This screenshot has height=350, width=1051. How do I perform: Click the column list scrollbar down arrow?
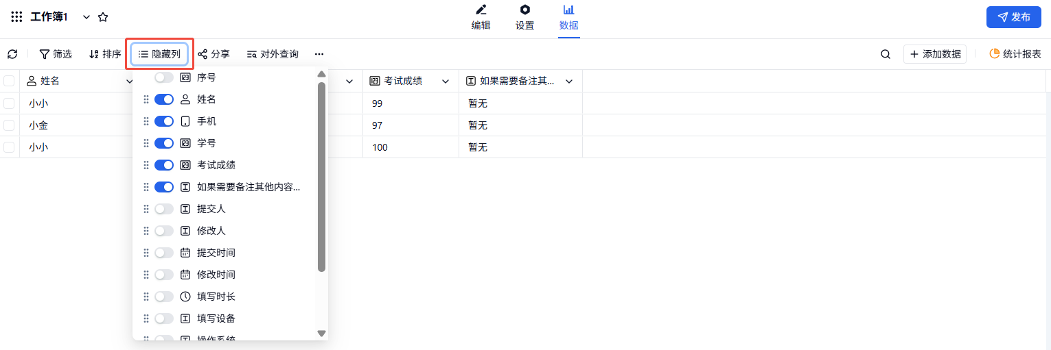tap(321, 334)
